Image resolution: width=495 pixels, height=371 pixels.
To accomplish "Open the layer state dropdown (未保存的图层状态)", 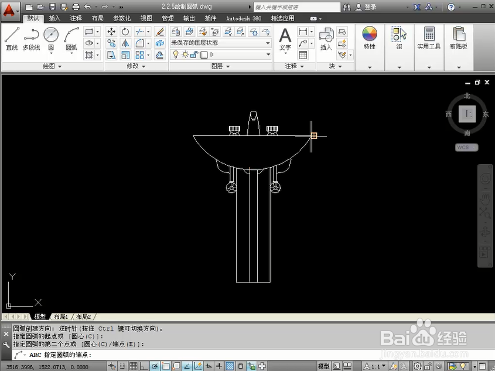I will pyautogui.click(x=220, y=43).
